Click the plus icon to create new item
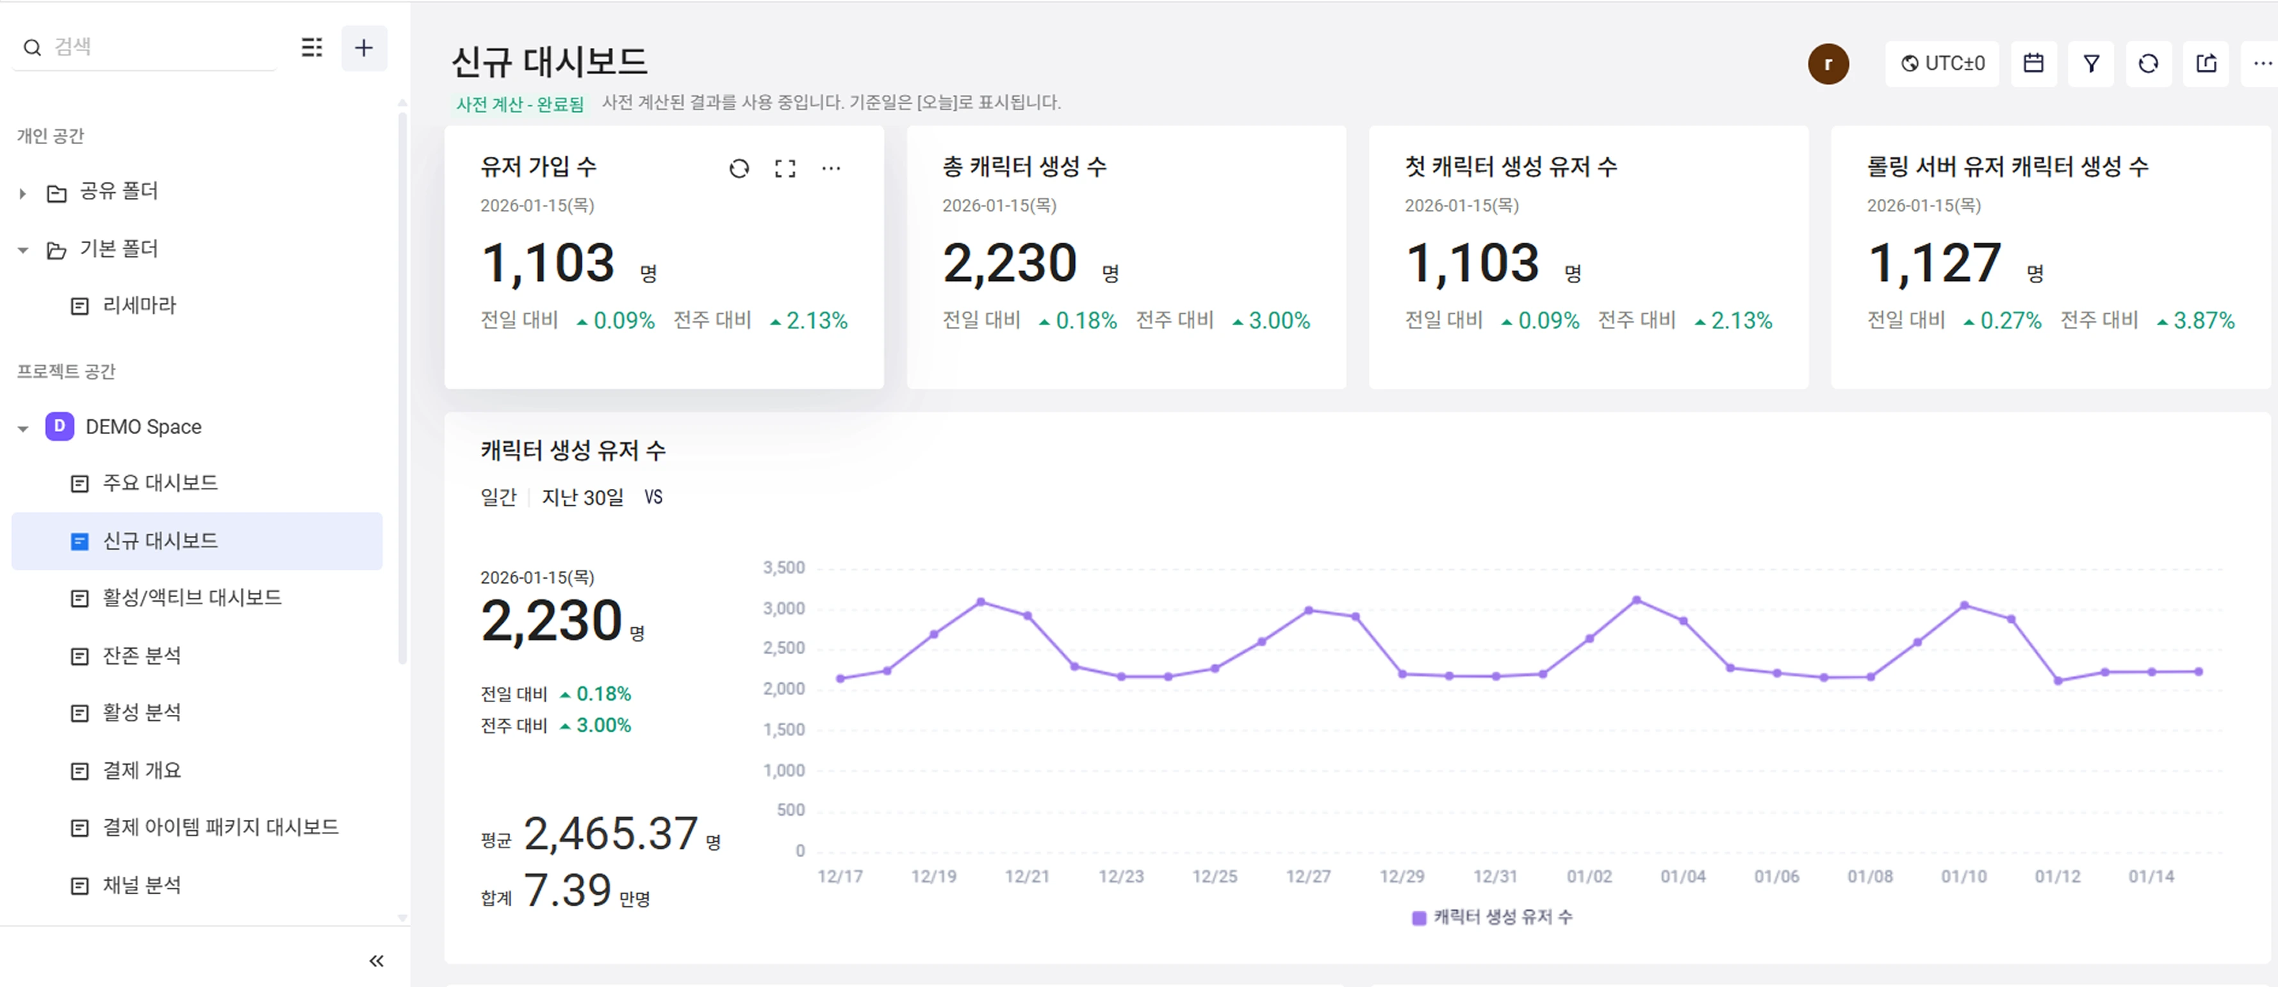Screen dimensions: 2278x987 [365, 48]
